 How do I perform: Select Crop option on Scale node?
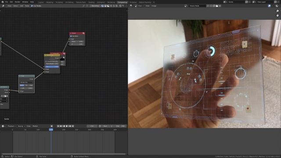(31, 85)
